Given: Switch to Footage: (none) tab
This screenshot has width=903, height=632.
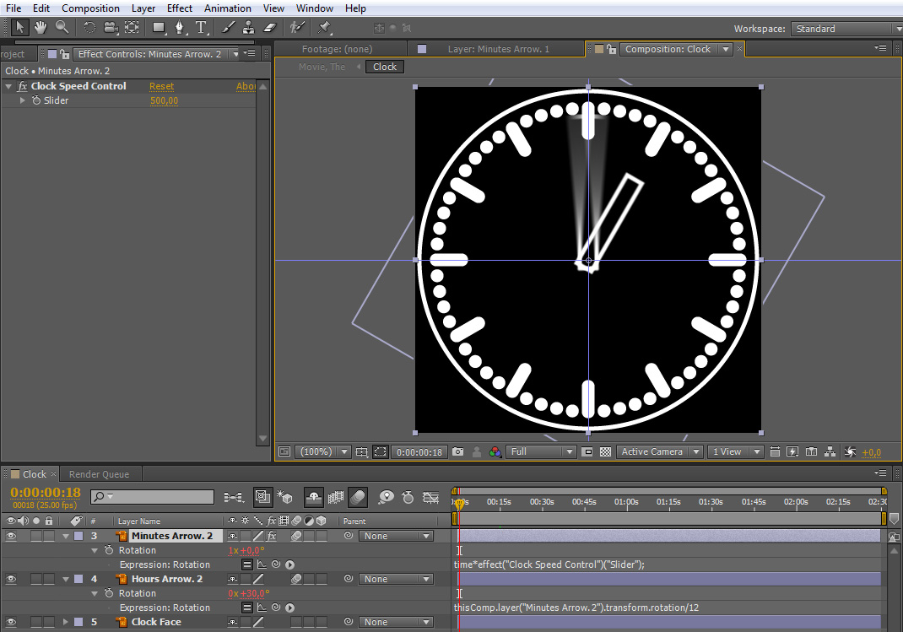Looking at the screenshot, I should click(337, 49).
